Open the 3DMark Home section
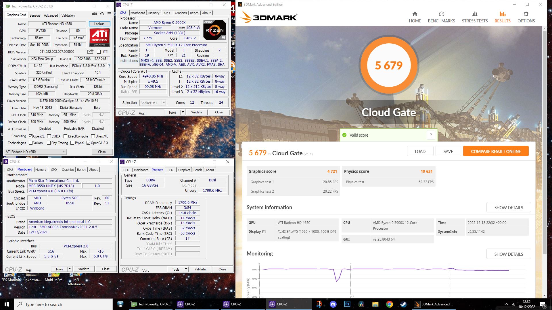The width and height of the screenshot is (552, 310). tap(415, 17)
